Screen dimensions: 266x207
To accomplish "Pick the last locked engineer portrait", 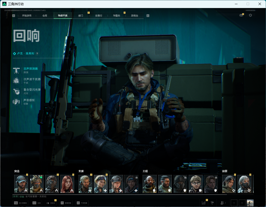I will point(211,184).
